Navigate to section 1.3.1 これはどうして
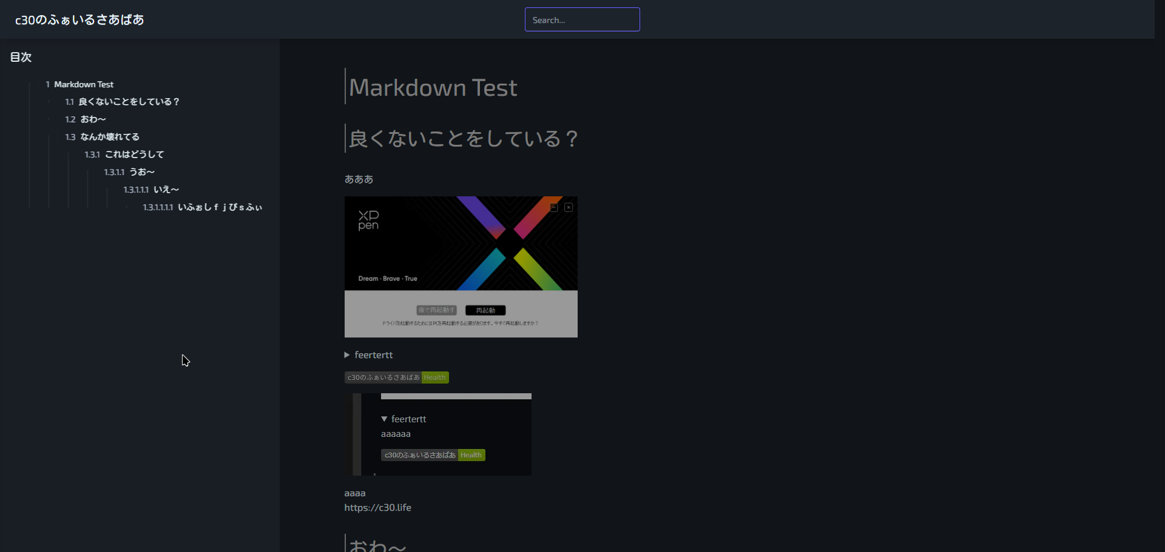 [134, 155]
